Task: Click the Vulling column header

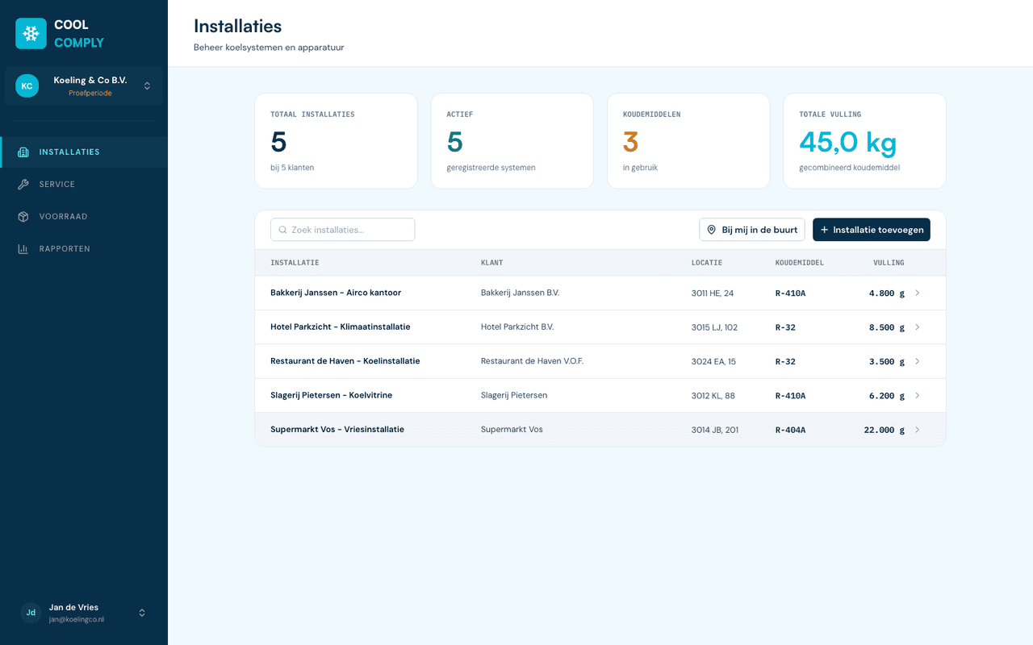Action: tap(889, 263)
